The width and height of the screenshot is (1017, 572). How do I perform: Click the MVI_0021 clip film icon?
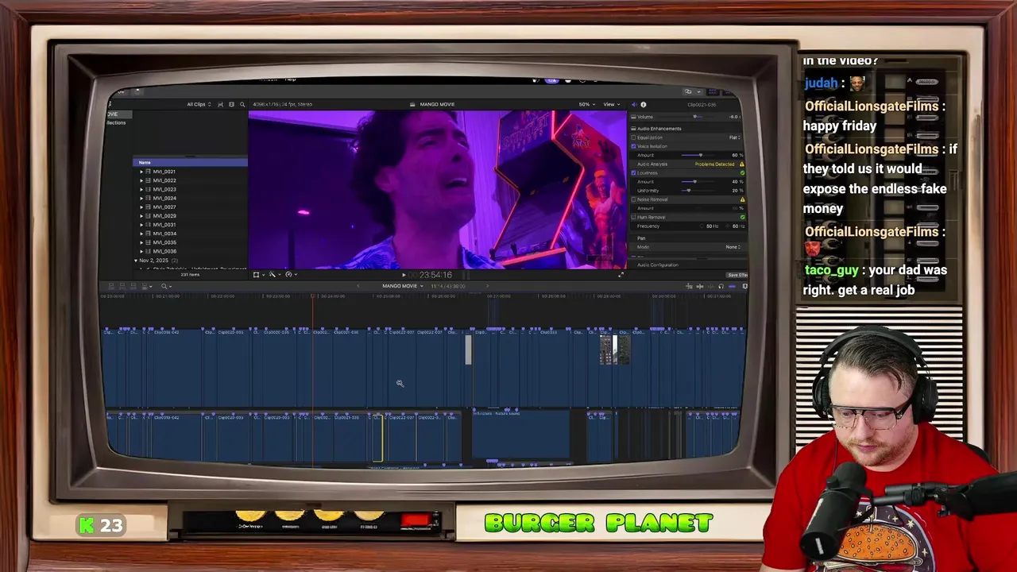pos(148,172)
